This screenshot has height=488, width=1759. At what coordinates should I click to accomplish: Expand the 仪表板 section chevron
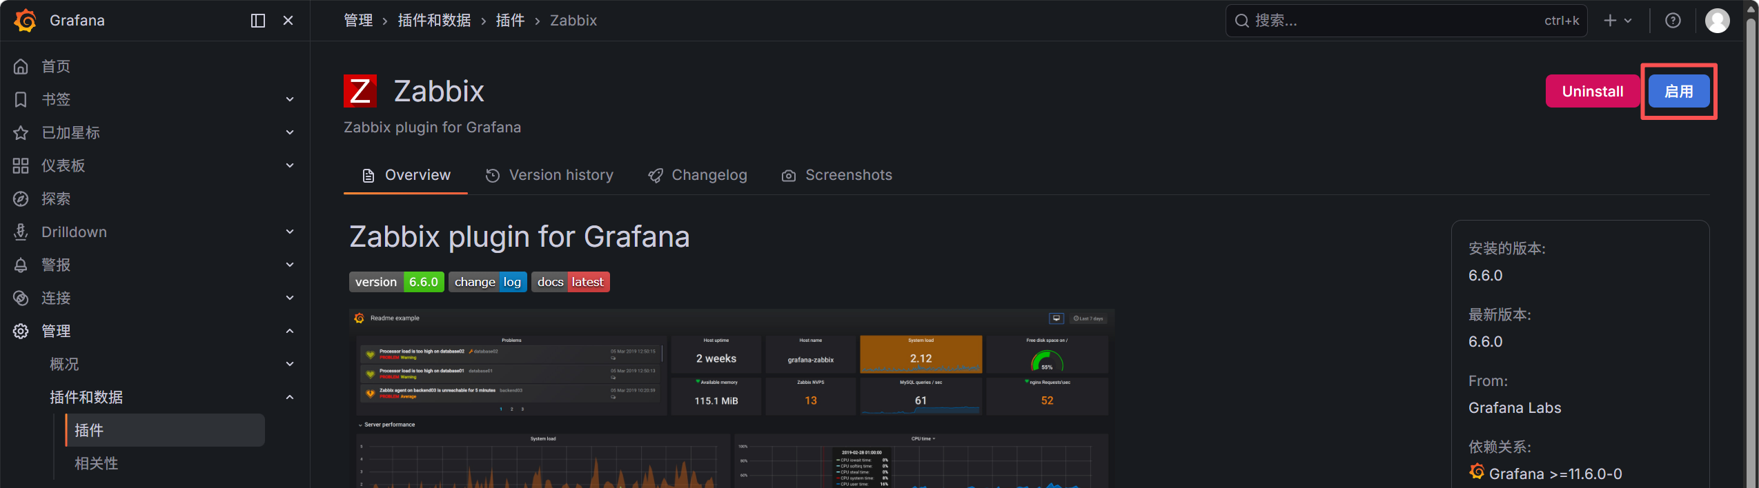[290, 165]
